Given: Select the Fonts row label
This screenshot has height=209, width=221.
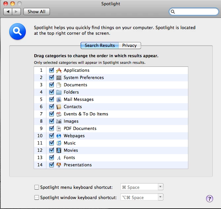Looking at the screenshot, I should (69, 158).
